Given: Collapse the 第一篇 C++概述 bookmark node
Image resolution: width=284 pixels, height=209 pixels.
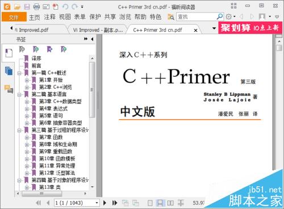Looking at the screenshot, I should (x=19, y=73).
